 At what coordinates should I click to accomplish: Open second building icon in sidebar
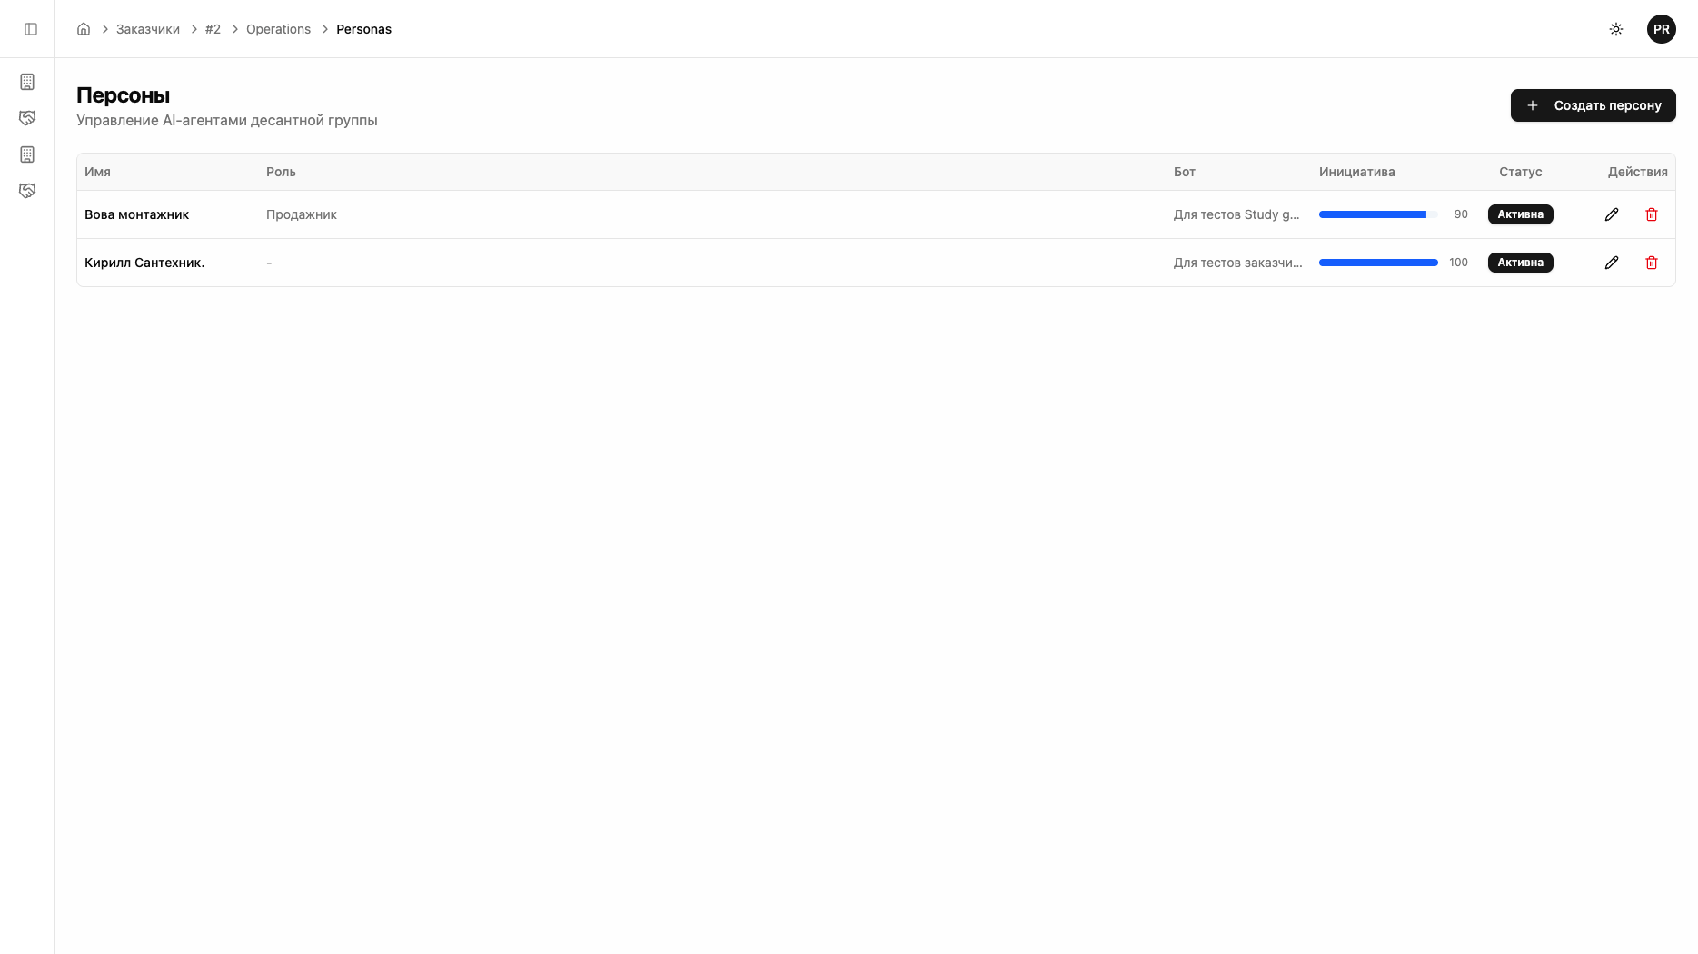point(27,154)
